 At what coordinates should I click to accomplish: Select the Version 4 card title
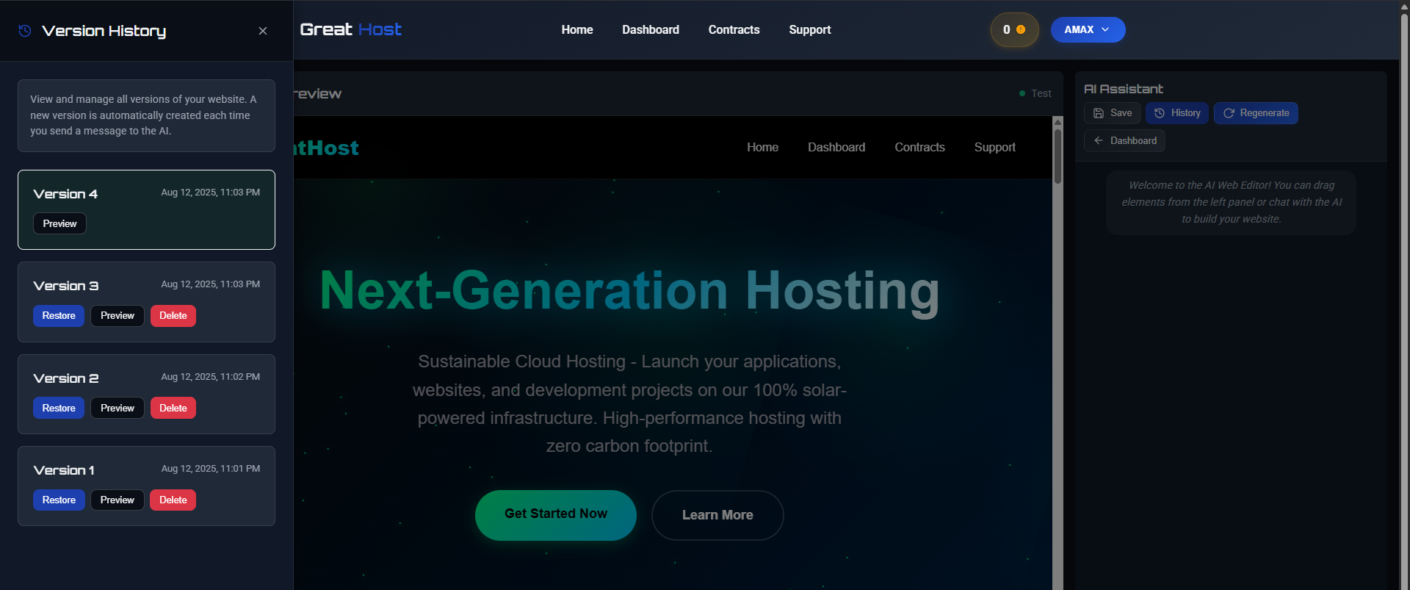click(x=65, y=194)
